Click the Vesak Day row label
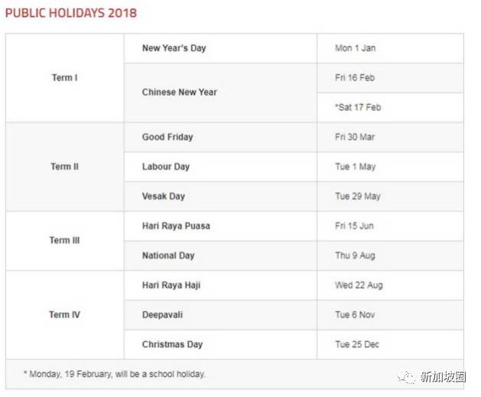 163,197
